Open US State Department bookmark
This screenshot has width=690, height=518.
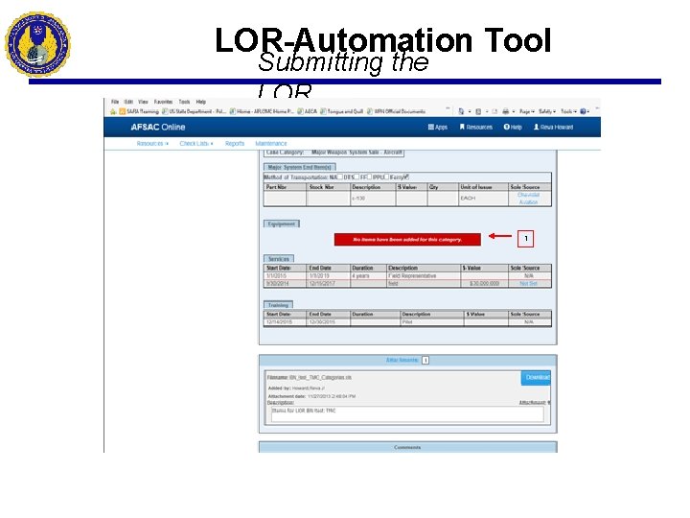(x=194, y=111)
